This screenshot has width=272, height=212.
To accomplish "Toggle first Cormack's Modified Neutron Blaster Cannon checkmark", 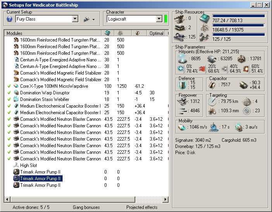I will click(x=9, y=119).
